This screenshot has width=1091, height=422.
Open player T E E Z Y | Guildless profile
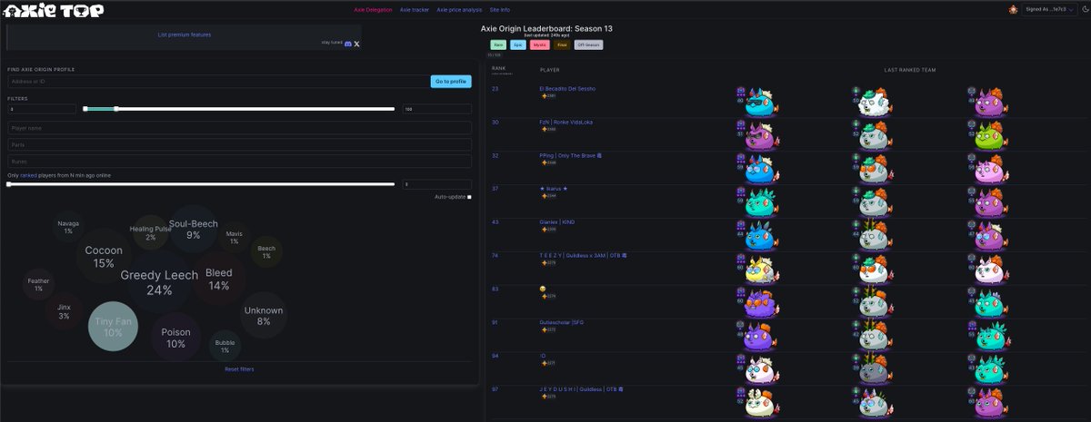tap(584, 255)
